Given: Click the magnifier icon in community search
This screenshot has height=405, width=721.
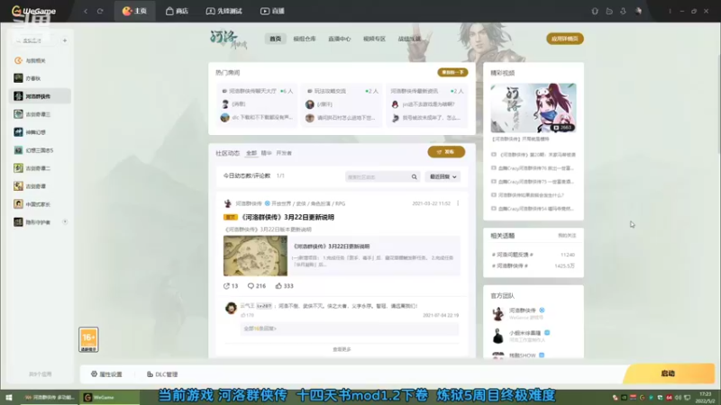Looking at the screenshot, I should click(415, 176).
